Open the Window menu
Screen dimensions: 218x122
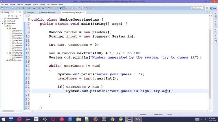[x=54, y=4]
